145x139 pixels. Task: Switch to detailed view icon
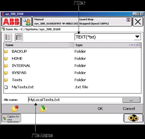19,37
